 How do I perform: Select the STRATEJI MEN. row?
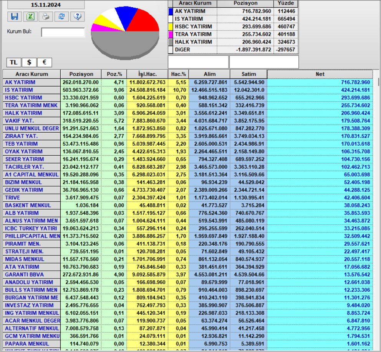[187, 252]
